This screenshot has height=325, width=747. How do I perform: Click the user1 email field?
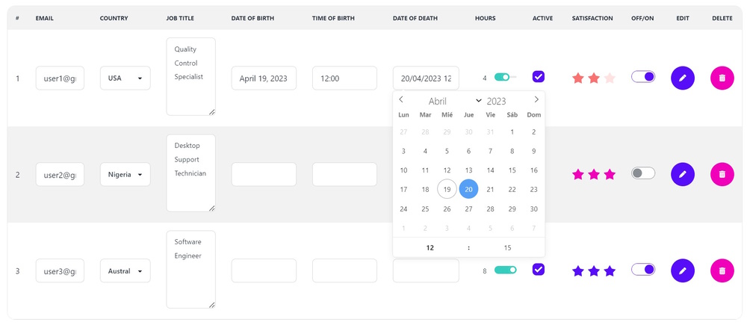pos(60,78)
